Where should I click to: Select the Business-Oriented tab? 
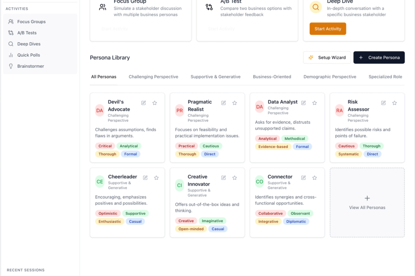pyautogui.click(x=272, y=77)
